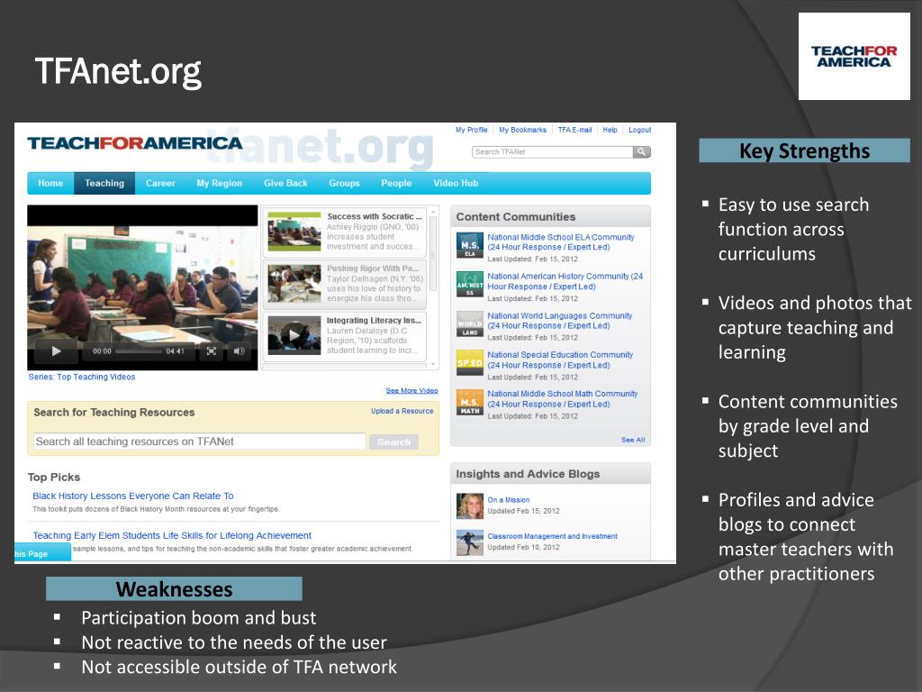This screenshot has height=692, width=922.
Task: Toggle fullscreen on the video player
Action: coord(211,351)
